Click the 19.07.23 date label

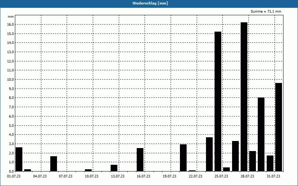pyautogui.click(x=169, y=176)
